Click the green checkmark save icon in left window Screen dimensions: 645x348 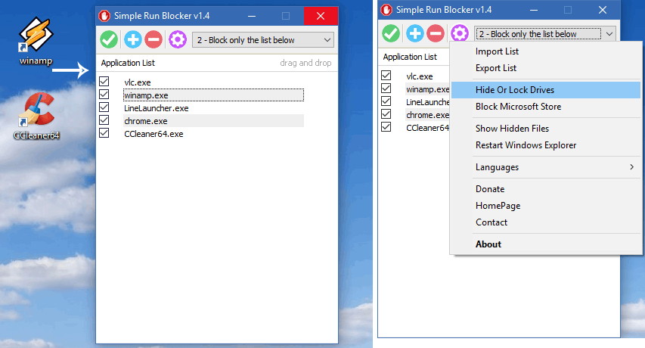pos(109,39)
